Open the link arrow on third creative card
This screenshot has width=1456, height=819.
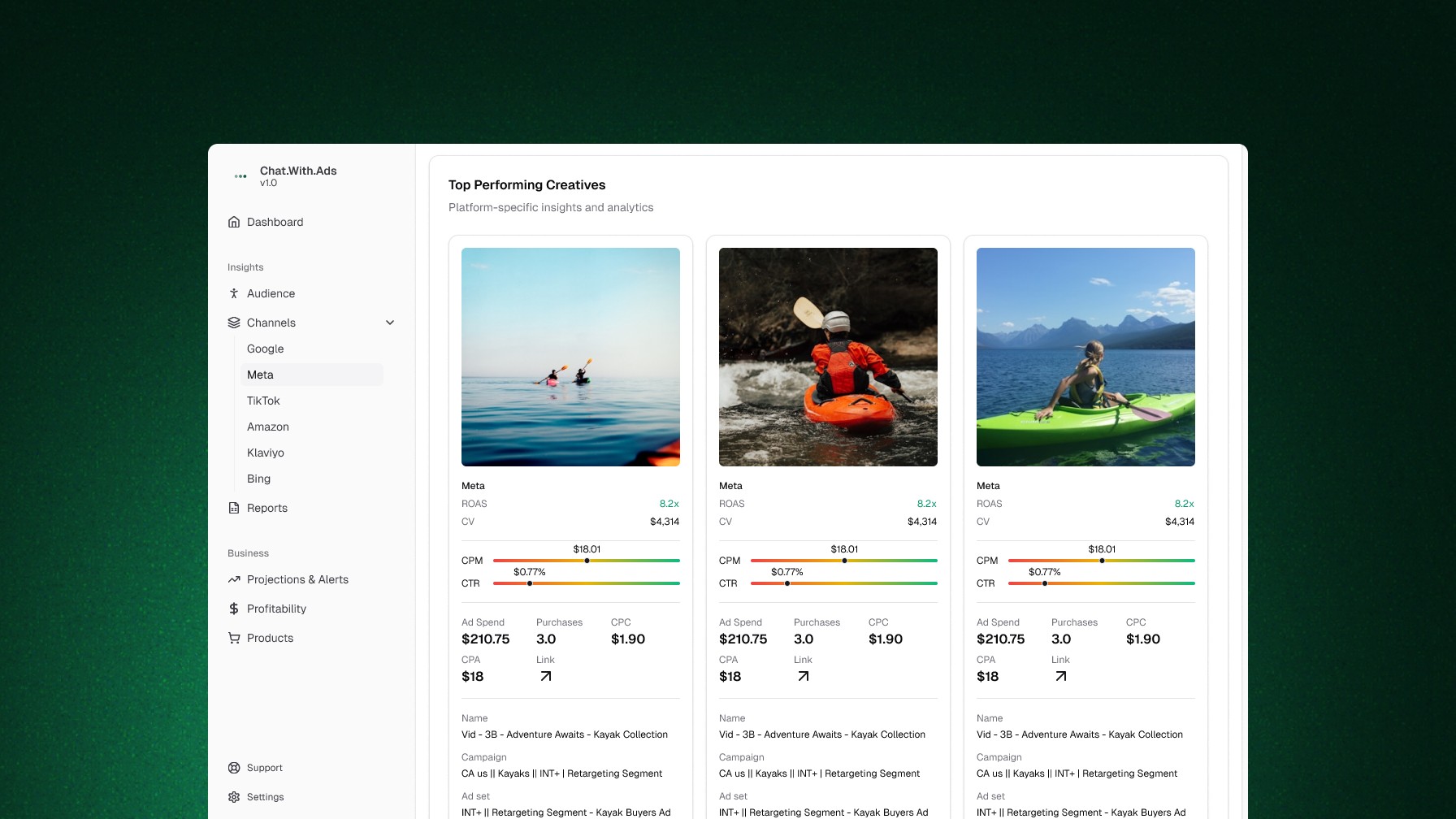pos(1061,676)
